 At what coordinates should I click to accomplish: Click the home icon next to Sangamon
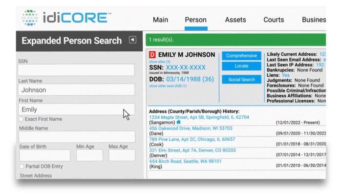click(178, 122)
